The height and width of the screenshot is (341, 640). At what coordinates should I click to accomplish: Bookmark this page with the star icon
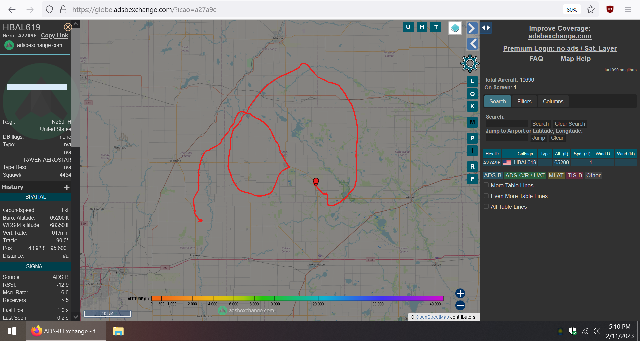591,10
